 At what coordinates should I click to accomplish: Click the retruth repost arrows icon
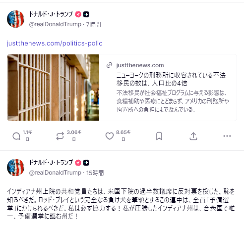[60, 136]
